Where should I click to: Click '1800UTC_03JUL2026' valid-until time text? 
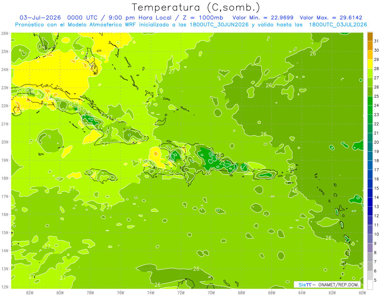338,25
